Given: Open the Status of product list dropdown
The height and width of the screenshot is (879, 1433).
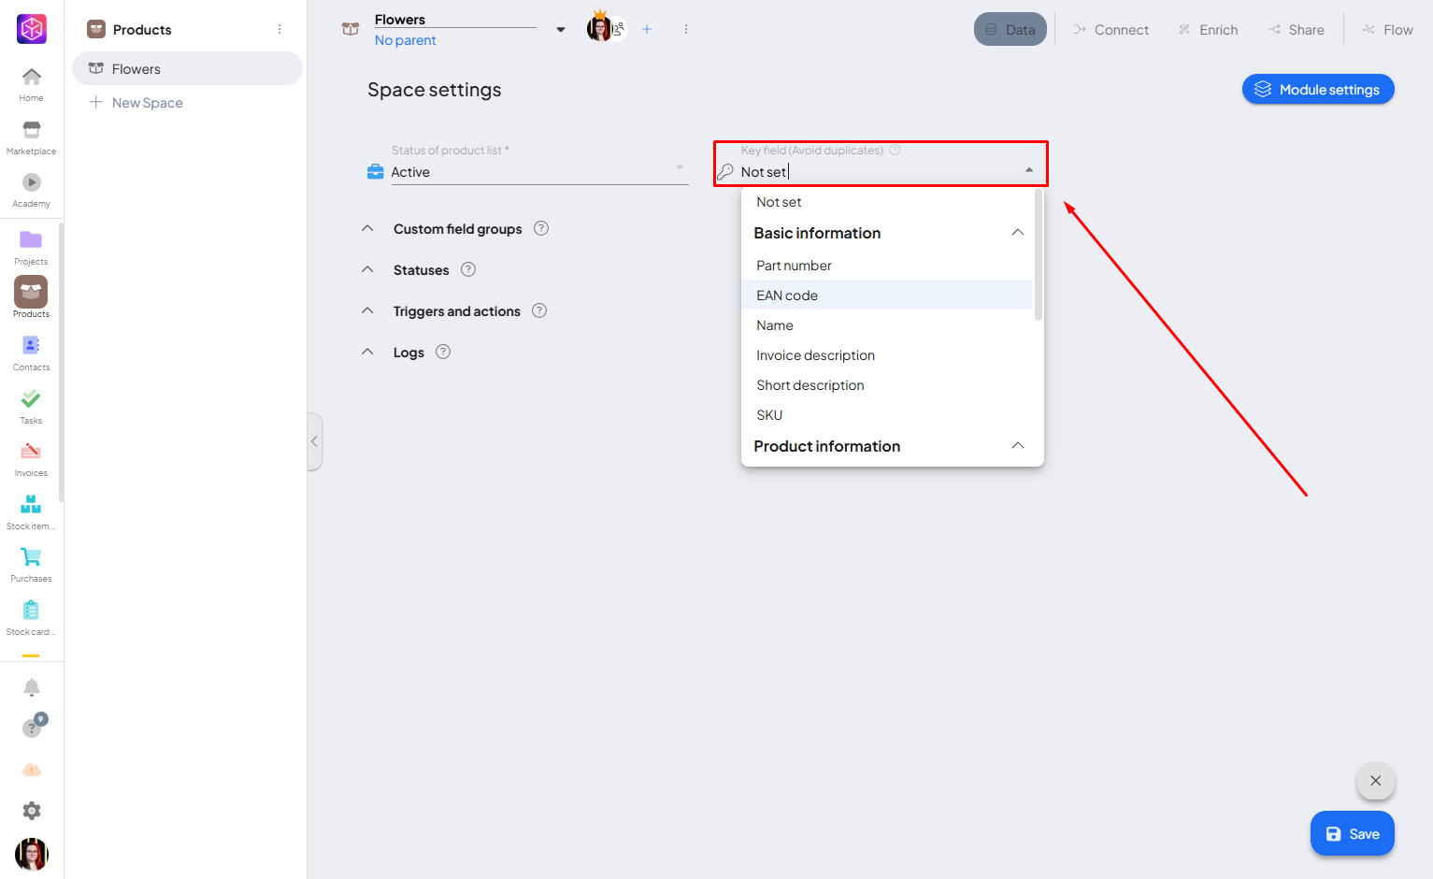Looking at the screenshot, I should click(538, 172).
